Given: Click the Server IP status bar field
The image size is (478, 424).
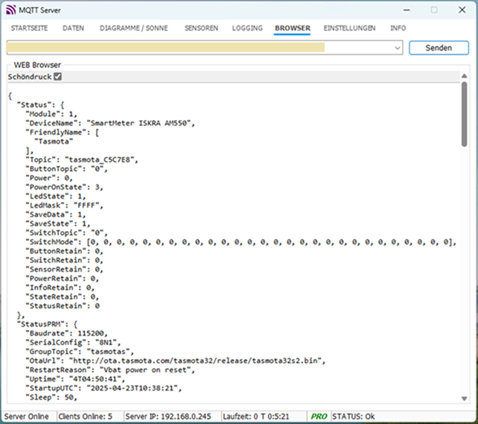Looking at the screenshot, I should pos(167,416).
